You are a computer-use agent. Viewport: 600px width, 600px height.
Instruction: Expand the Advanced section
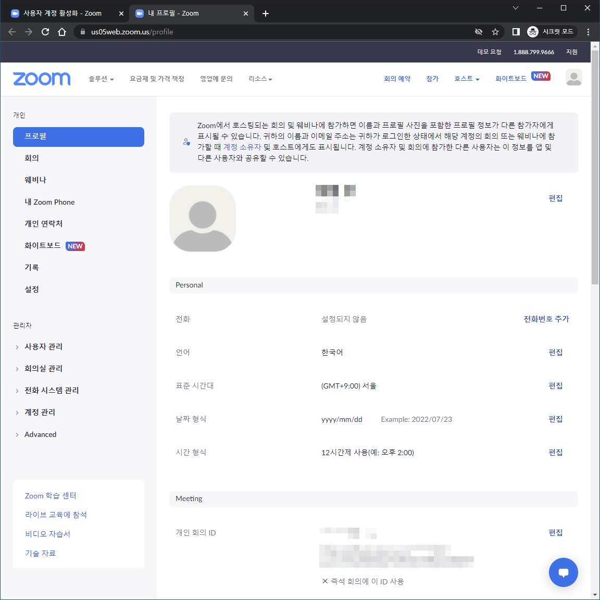pyautogui.click(x=40, y=434)
